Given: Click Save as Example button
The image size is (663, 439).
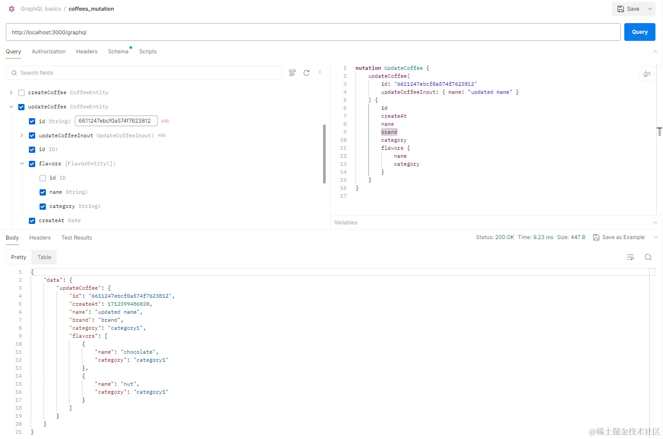Looking at the screenshot, I should (619, 237).
